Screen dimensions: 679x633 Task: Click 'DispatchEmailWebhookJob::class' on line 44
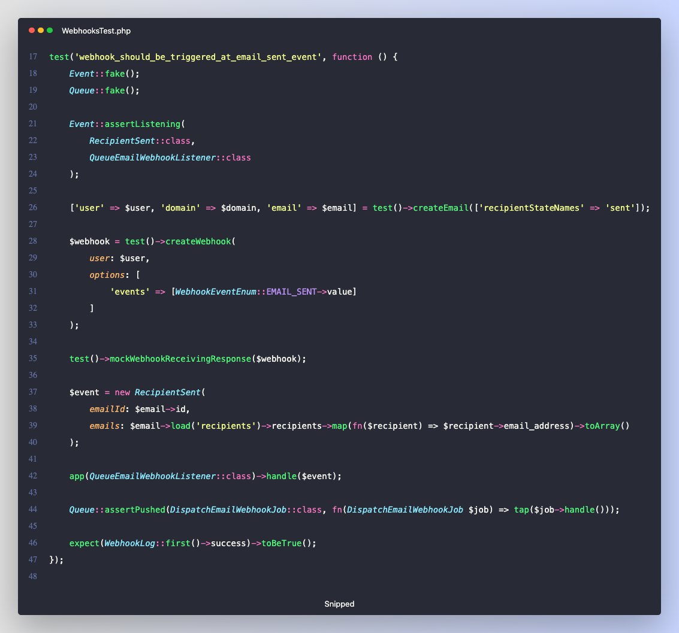coord(246,510)
